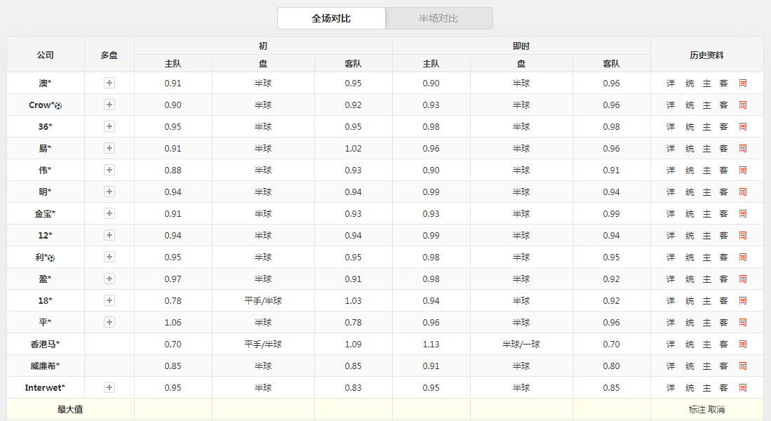Expand the plus icon in 36* row
Image resolution: width=771 pixels, height=421 pixels.
click(109, 126)
